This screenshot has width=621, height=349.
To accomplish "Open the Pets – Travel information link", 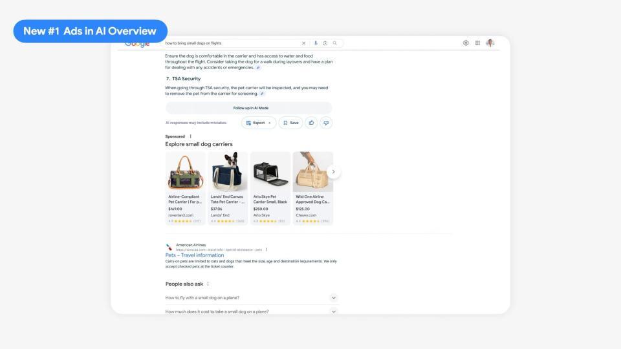I will (195, 255).
